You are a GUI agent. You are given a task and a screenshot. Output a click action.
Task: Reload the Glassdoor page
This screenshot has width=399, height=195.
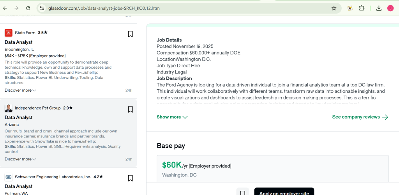tap(28, 8)
